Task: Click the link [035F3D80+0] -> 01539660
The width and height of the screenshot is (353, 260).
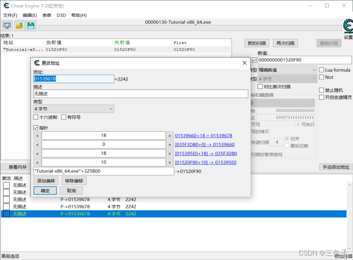Action: (x=205, y=145)
